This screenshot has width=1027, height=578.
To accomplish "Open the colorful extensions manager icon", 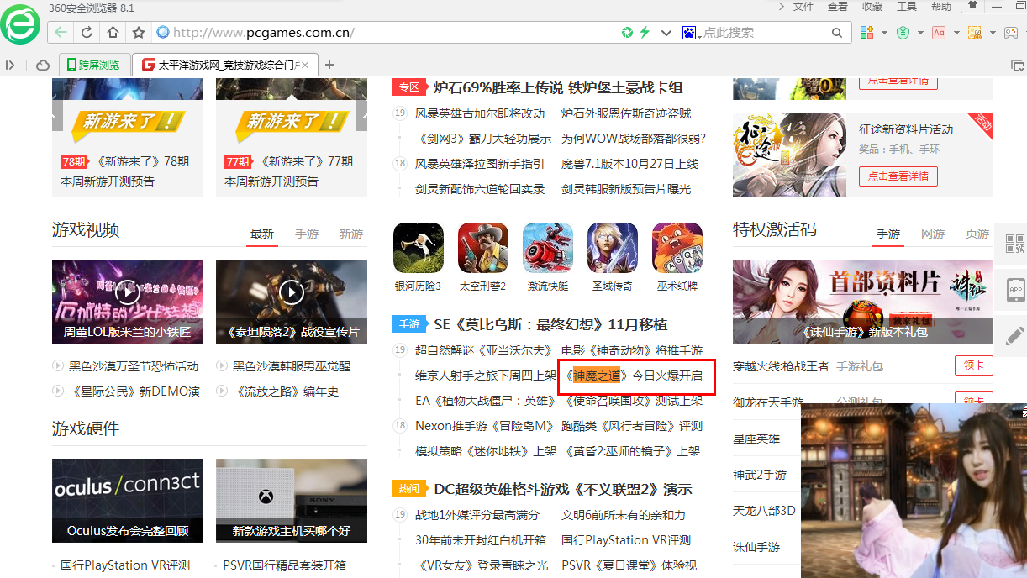I will (867, 33).
